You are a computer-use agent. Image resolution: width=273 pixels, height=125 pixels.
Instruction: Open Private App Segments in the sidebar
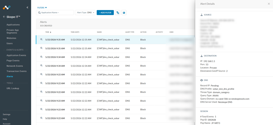click(12, 31)
